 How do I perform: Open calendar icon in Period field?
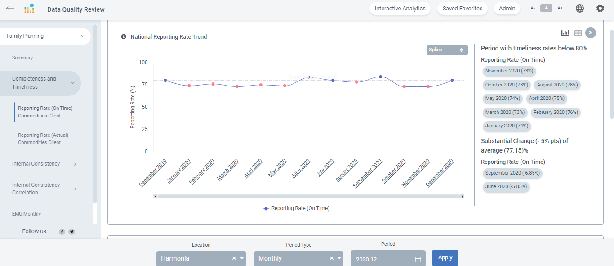pos(418,259)
